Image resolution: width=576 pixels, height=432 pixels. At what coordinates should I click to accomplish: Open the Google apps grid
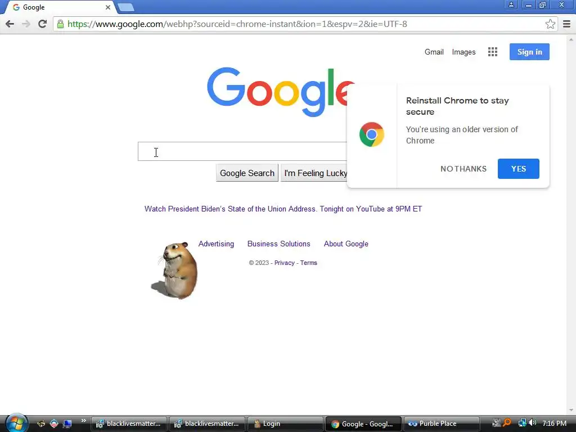coord(493,52)
